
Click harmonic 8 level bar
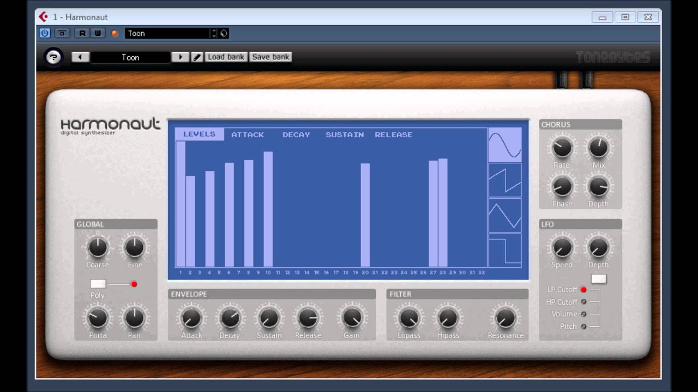pos(249,213)
